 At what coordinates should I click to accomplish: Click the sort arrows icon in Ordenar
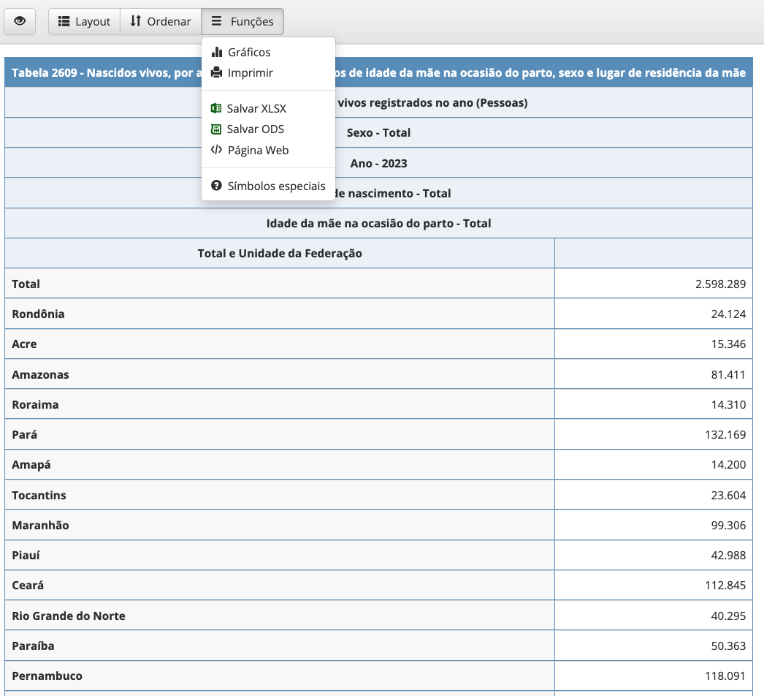(135, 22)
